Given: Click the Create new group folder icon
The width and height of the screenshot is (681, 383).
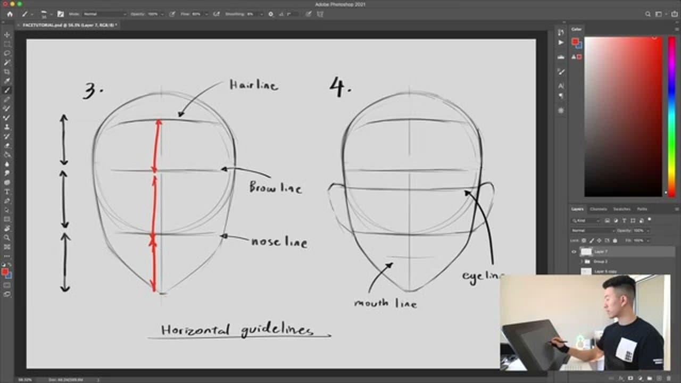Looking at the screenshot, I should pyautogui.click(x=650, y=378).
